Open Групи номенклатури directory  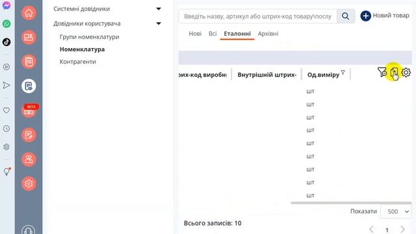pos(90,37)
